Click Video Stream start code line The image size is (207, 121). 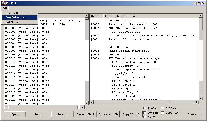[129, 51]
